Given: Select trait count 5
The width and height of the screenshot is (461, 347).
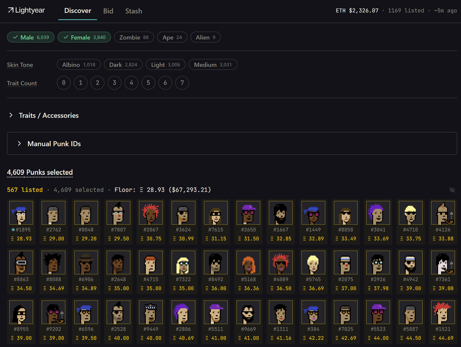Looking at the screenshot, I should (x=148, y=83).
